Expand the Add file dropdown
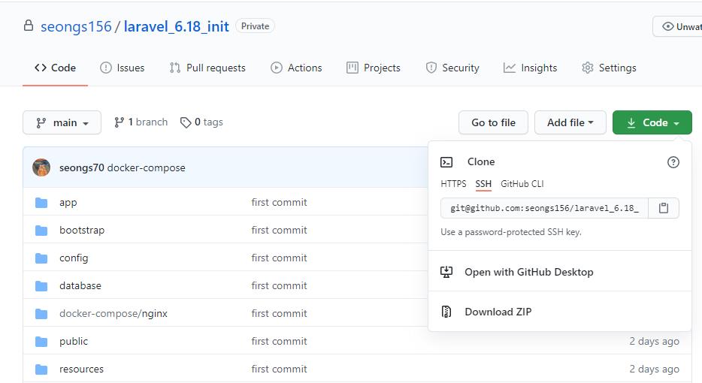Viewport: 702px width, 383px height. tap(570, 122)
